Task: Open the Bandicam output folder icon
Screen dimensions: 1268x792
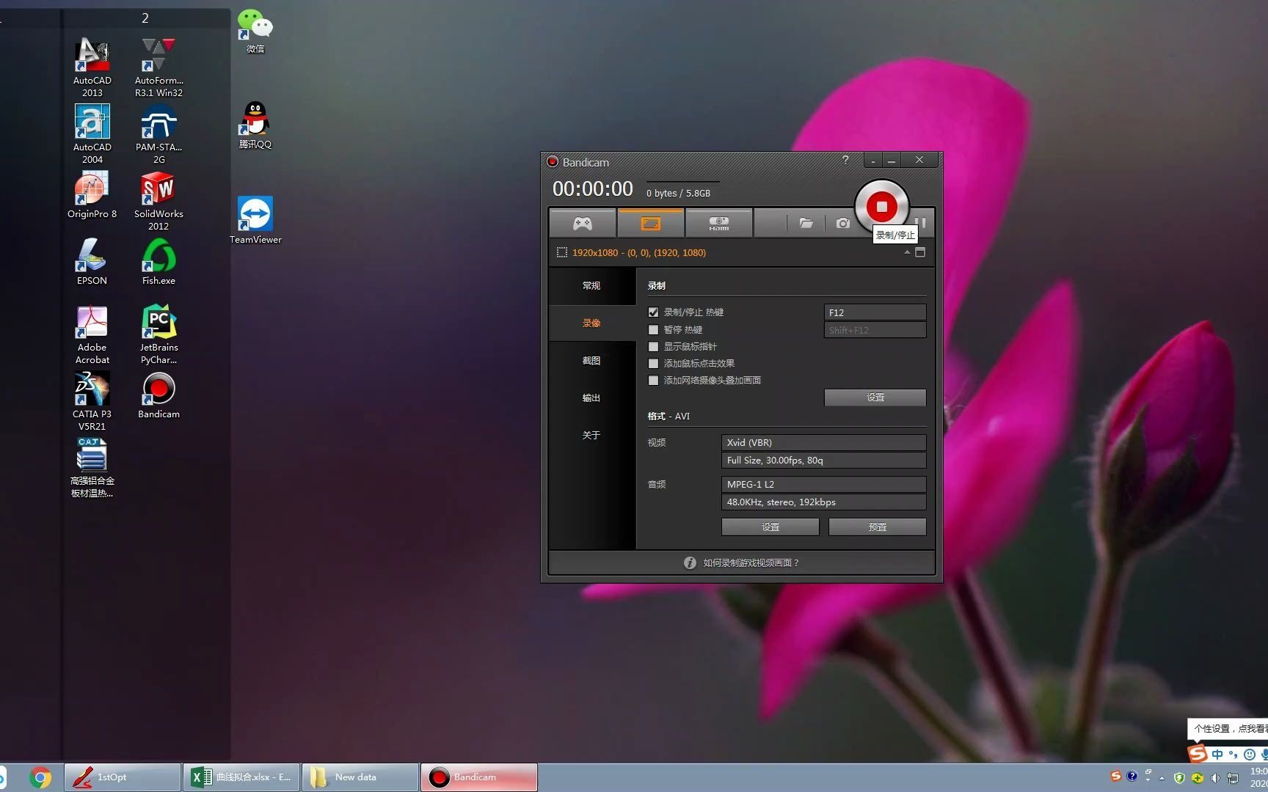Action: [806, 223]
